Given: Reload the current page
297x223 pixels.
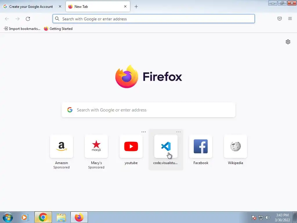Looking at the screenshot, I should pos(28,19).
